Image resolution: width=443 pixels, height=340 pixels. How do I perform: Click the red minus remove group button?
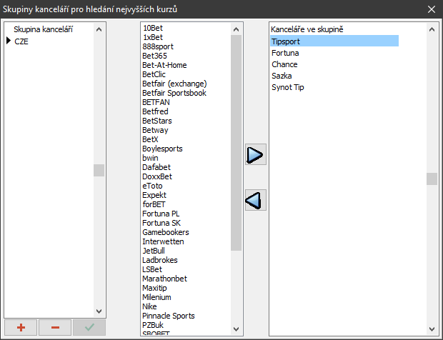coord(55,327)
